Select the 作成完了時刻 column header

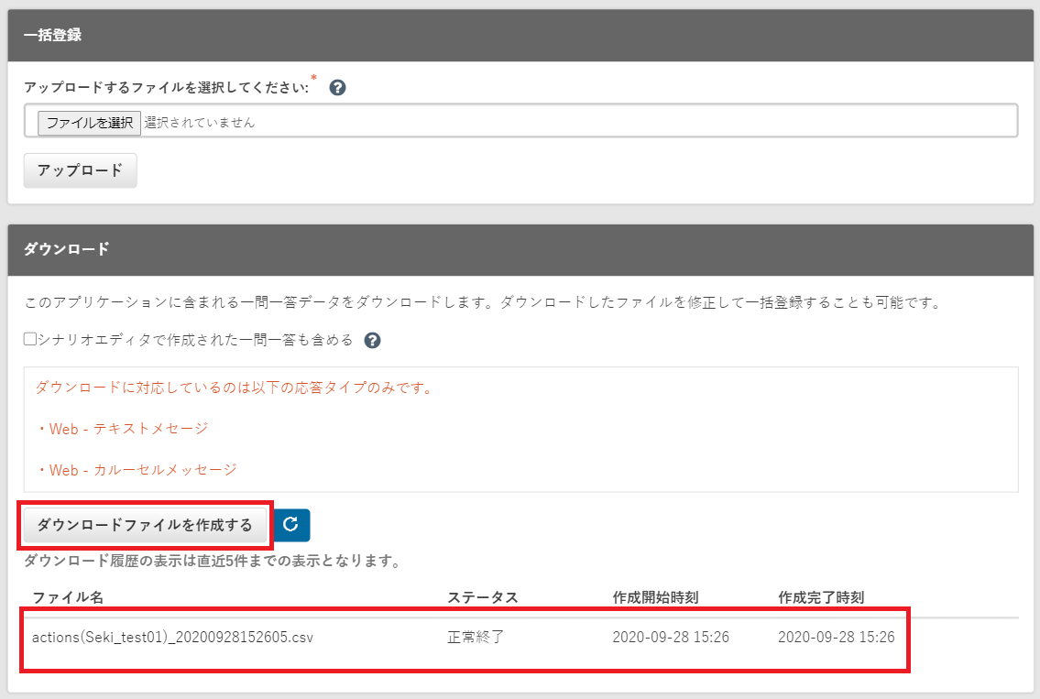820,597
